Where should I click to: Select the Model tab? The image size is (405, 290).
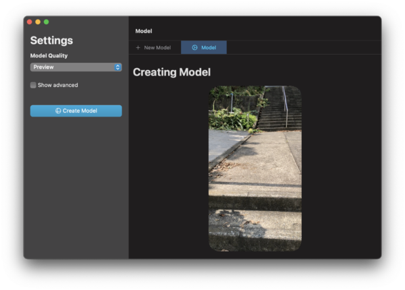[x=205, y=48]
